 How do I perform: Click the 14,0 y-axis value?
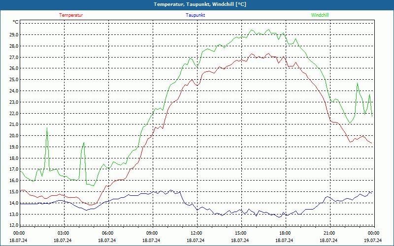[x=14, y=203]
